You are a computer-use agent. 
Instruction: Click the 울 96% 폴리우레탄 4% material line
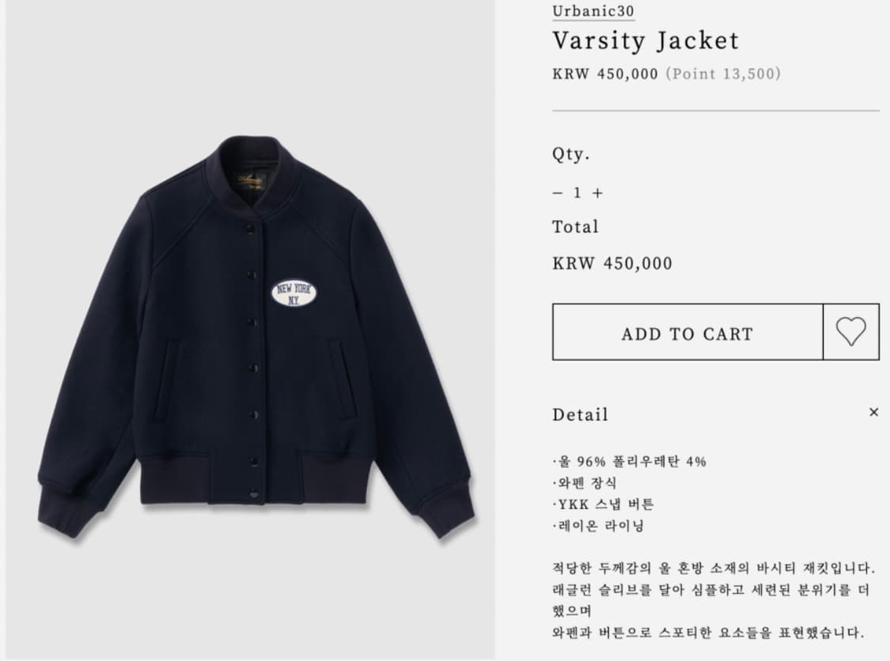630,461
